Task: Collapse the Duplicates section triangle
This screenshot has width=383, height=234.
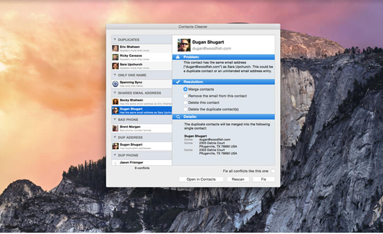Action: [x=115, y=40]
